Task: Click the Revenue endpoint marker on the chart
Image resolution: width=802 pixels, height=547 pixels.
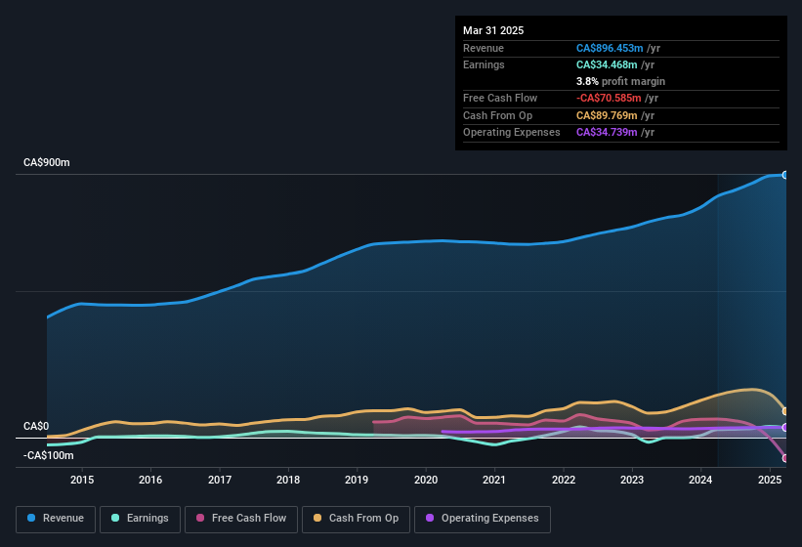Action: click(x=785, y=175)
